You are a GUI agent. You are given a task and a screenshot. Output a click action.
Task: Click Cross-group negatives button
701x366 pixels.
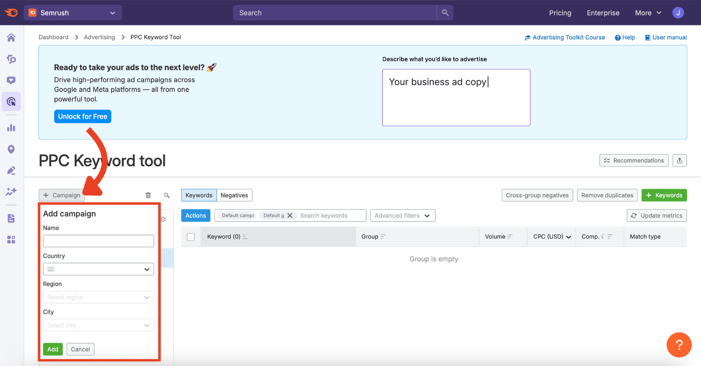(x=537, y=195)
